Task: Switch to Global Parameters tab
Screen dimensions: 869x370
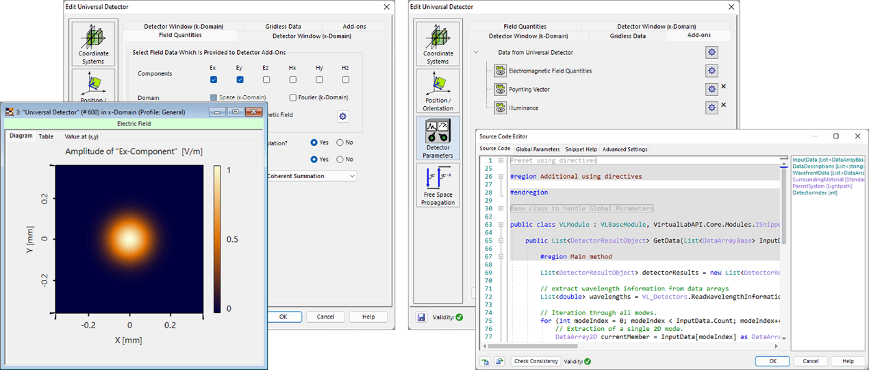Action: click(x=537, y=149)
